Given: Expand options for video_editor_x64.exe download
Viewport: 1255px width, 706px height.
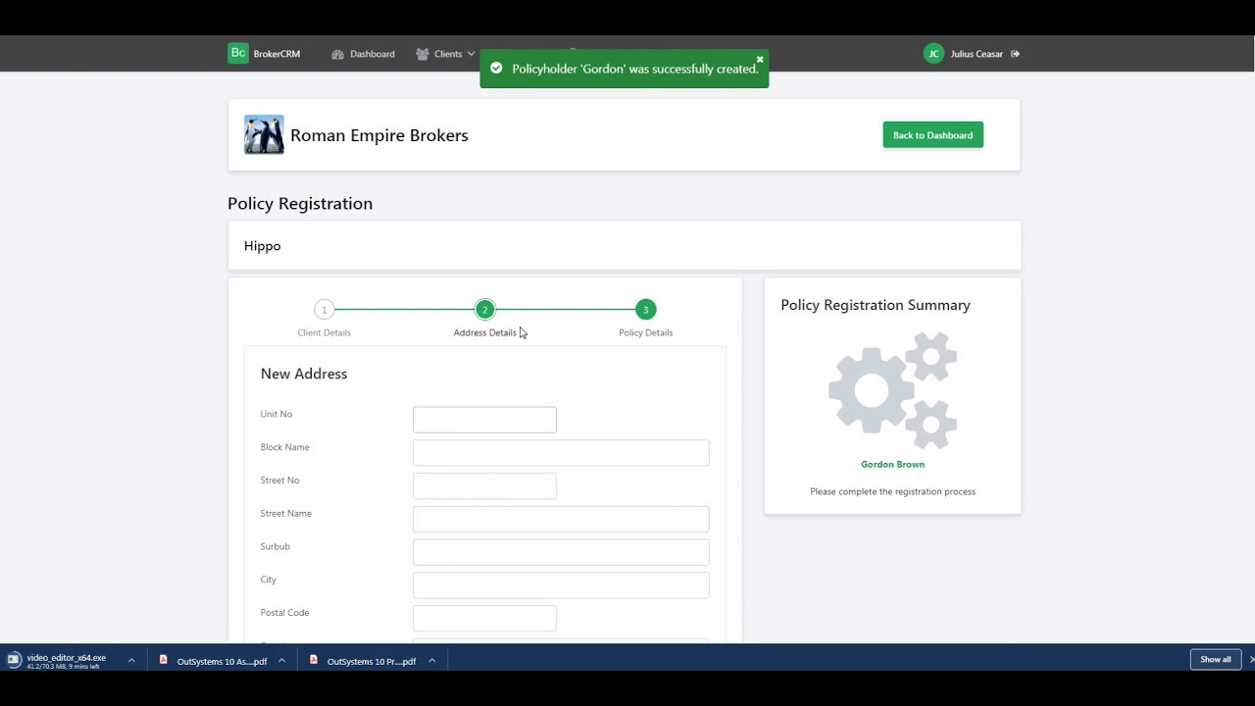Looking at the screenshot, I should (x=131, y=661).
